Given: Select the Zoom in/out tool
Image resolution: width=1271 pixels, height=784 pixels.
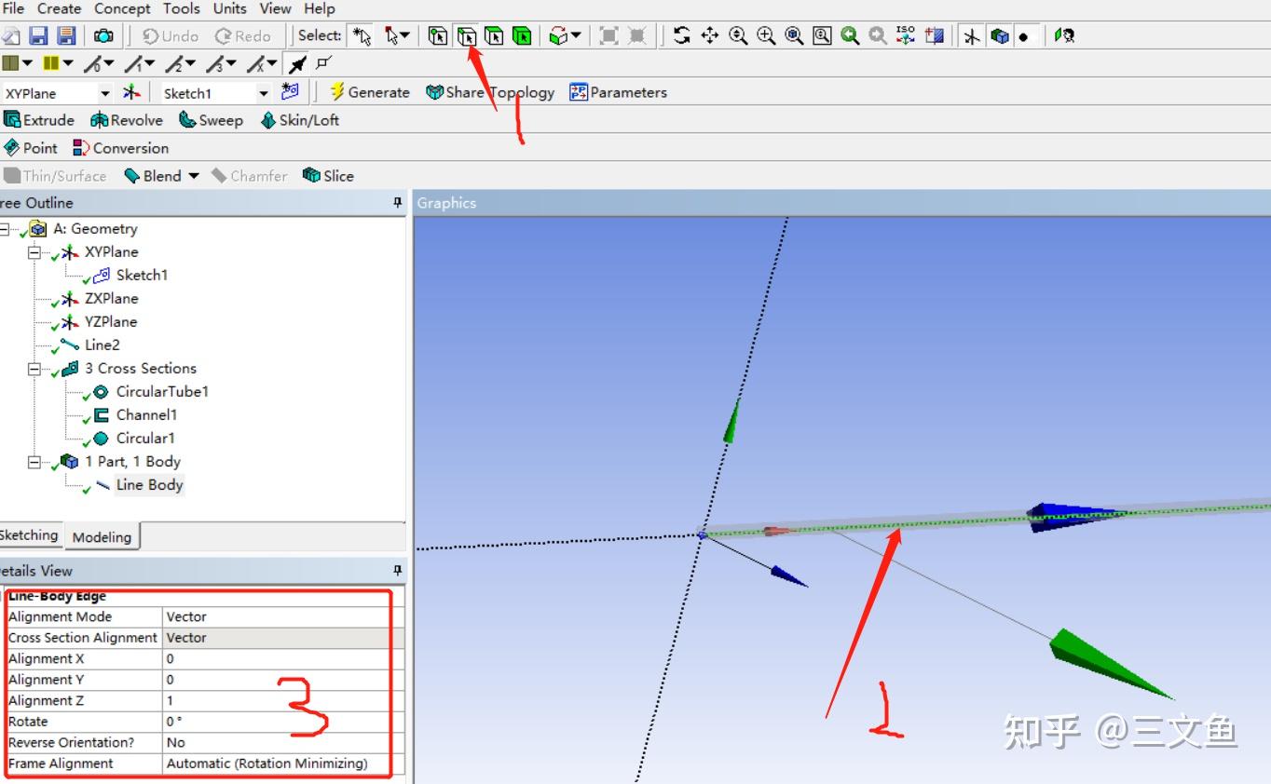Looking at the screenshot, I should click(738, 35).
